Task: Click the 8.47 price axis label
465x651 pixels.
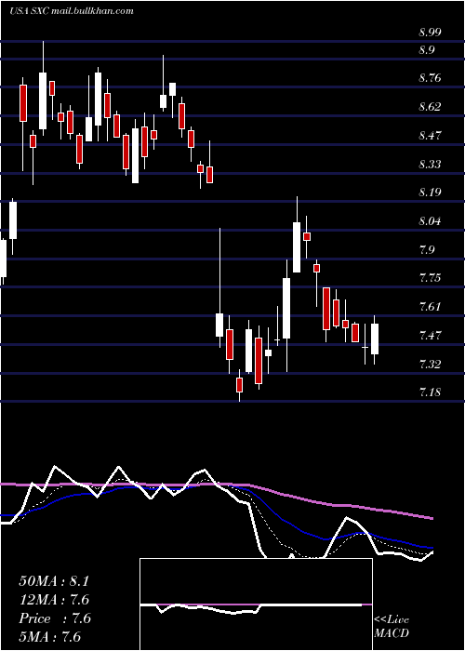Action: coord(430,136)
